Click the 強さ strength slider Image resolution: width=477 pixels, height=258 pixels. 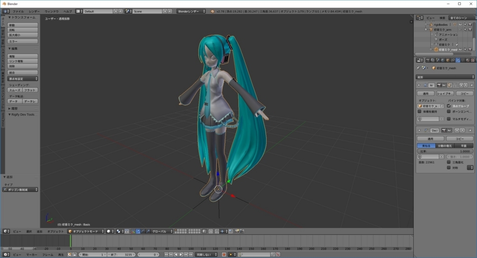pyautogui.click(x=460, y=157)
